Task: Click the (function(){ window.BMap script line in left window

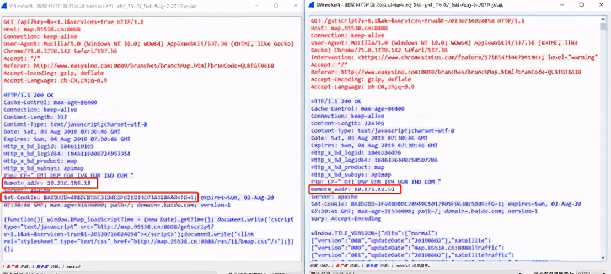Action: pos(149,220)
